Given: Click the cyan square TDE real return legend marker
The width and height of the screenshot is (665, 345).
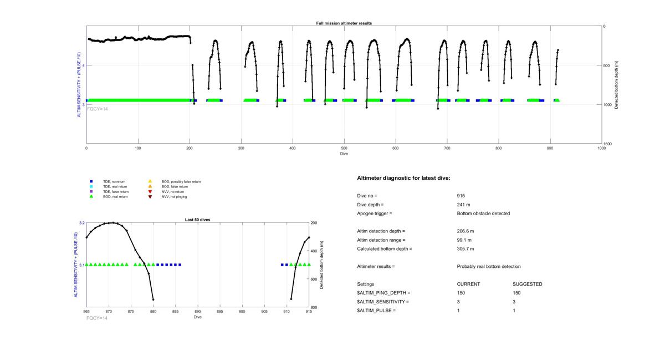Looking at the screenshot, I should tap(91, 186).
